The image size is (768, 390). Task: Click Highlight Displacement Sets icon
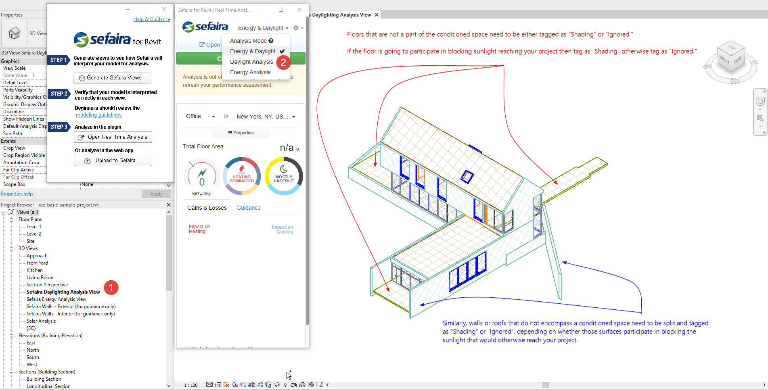click(311, 385)
